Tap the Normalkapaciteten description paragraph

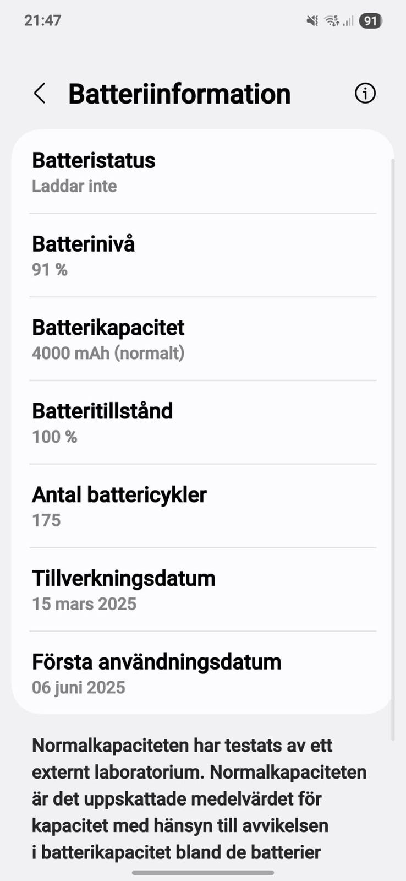[x=199, y=798]
